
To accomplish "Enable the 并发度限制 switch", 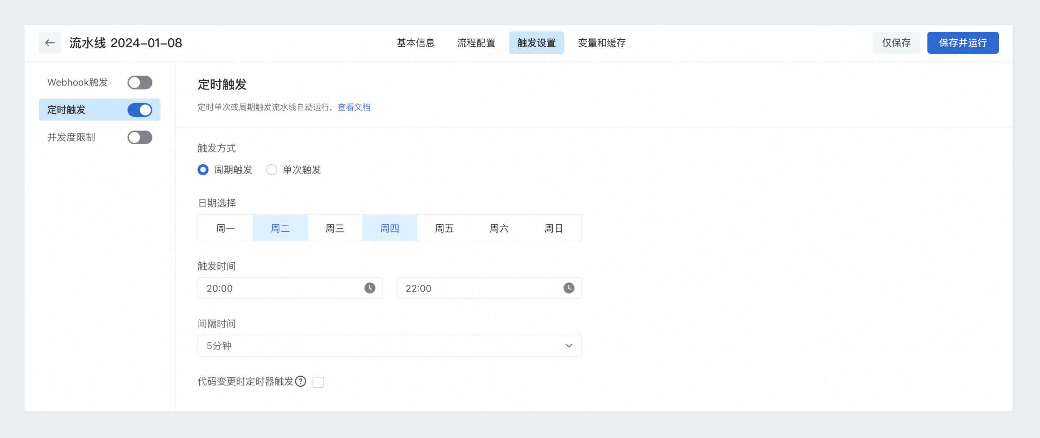I will coord(140,137).
